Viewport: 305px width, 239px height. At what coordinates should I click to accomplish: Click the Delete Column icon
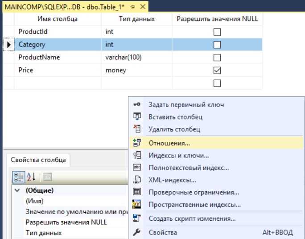click(x=137, y=129)
